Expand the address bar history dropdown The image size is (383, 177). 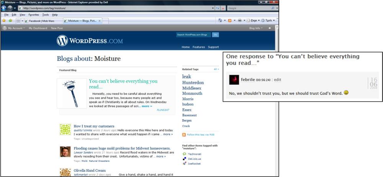coord(213,8)
